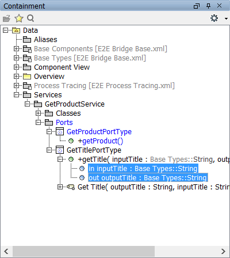Click the green getProduct operation icon

click(x=71, y=141)
